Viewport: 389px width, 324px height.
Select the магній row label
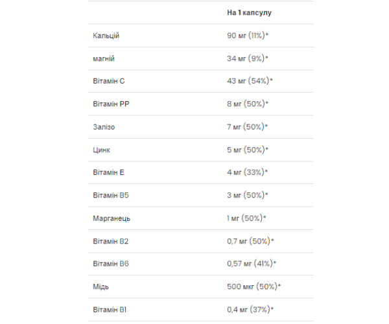[x=104, y=58]
